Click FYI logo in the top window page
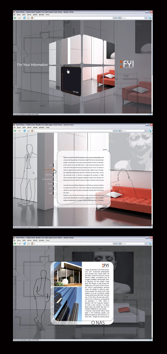Image resolution: width=167 pixels, height=354 pixels. coord(127,64)
